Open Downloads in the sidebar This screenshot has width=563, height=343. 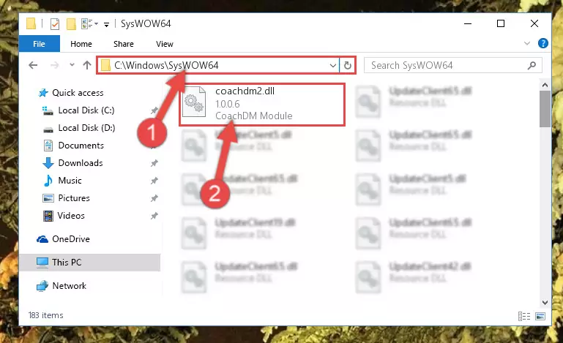click(x=73, y=163)
